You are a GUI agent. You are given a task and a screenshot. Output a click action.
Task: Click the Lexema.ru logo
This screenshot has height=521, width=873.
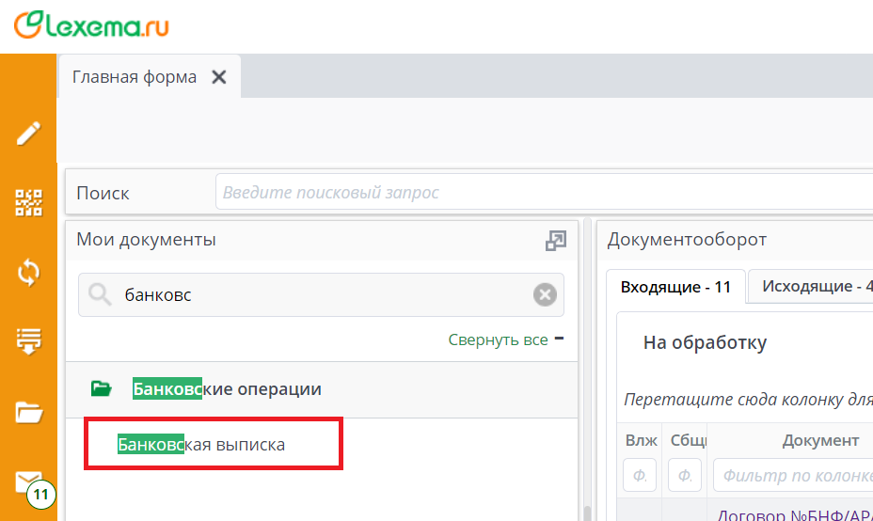point(92,24)
